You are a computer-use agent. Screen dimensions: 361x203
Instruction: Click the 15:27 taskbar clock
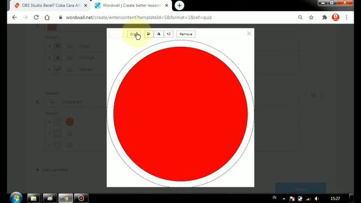pos(335,198)
